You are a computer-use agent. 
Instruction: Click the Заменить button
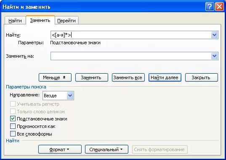click(92, 77)
